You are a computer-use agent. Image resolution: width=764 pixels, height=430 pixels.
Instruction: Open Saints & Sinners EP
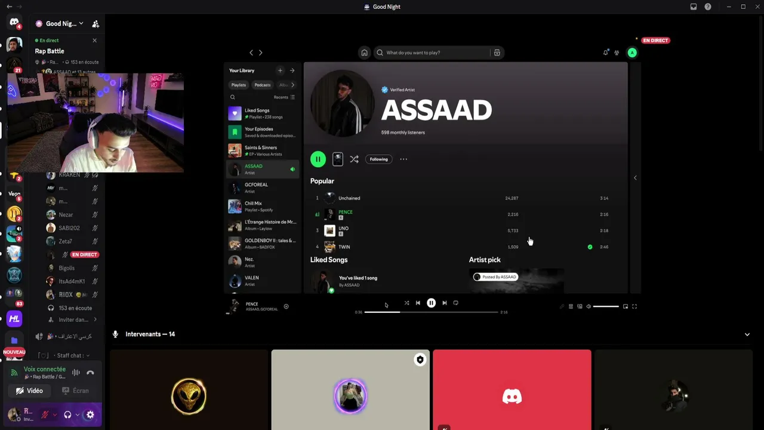tap(262, 150)
